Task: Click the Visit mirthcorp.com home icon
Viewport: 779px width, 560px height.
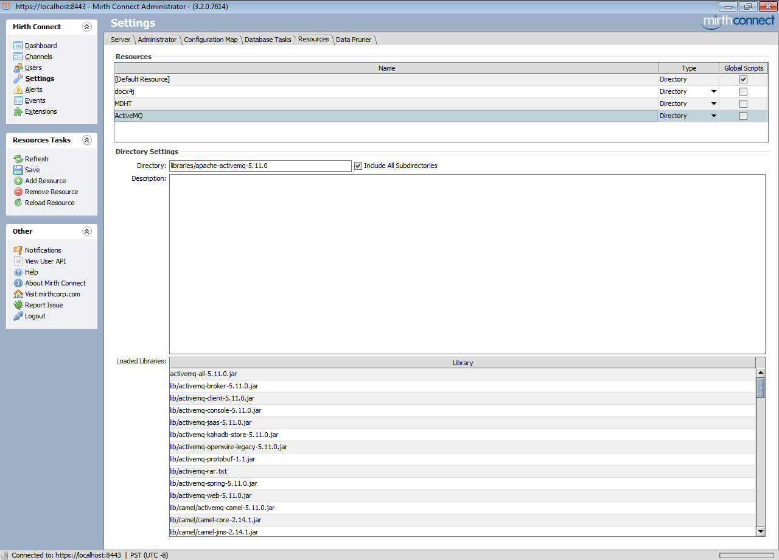Action: pyautogui.click(x=18, y=294)
